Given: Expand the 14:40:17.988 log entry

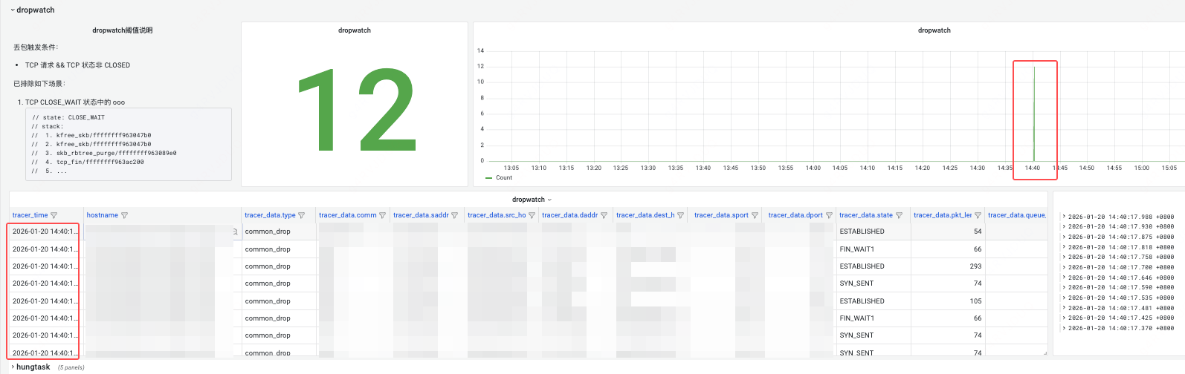Looking at the screenshot, I should coord(1064,217).
